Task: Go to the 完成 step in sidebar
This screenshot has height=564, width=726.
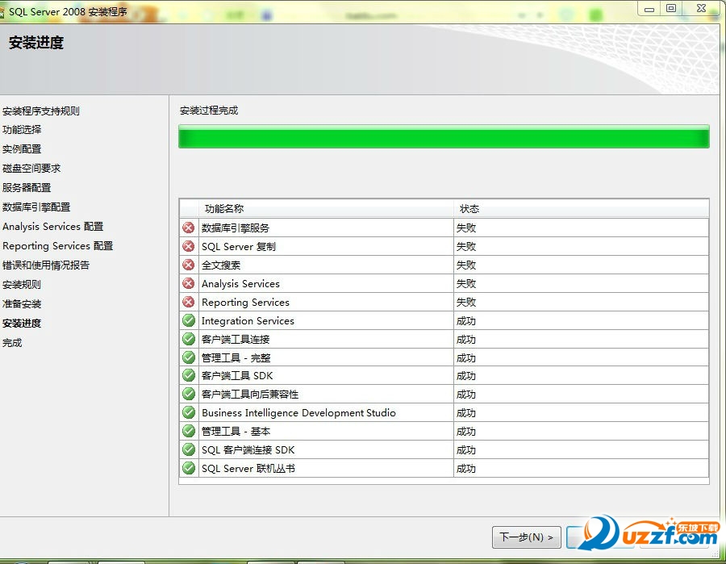Action: pyautogui.click(x=12, y=343)
